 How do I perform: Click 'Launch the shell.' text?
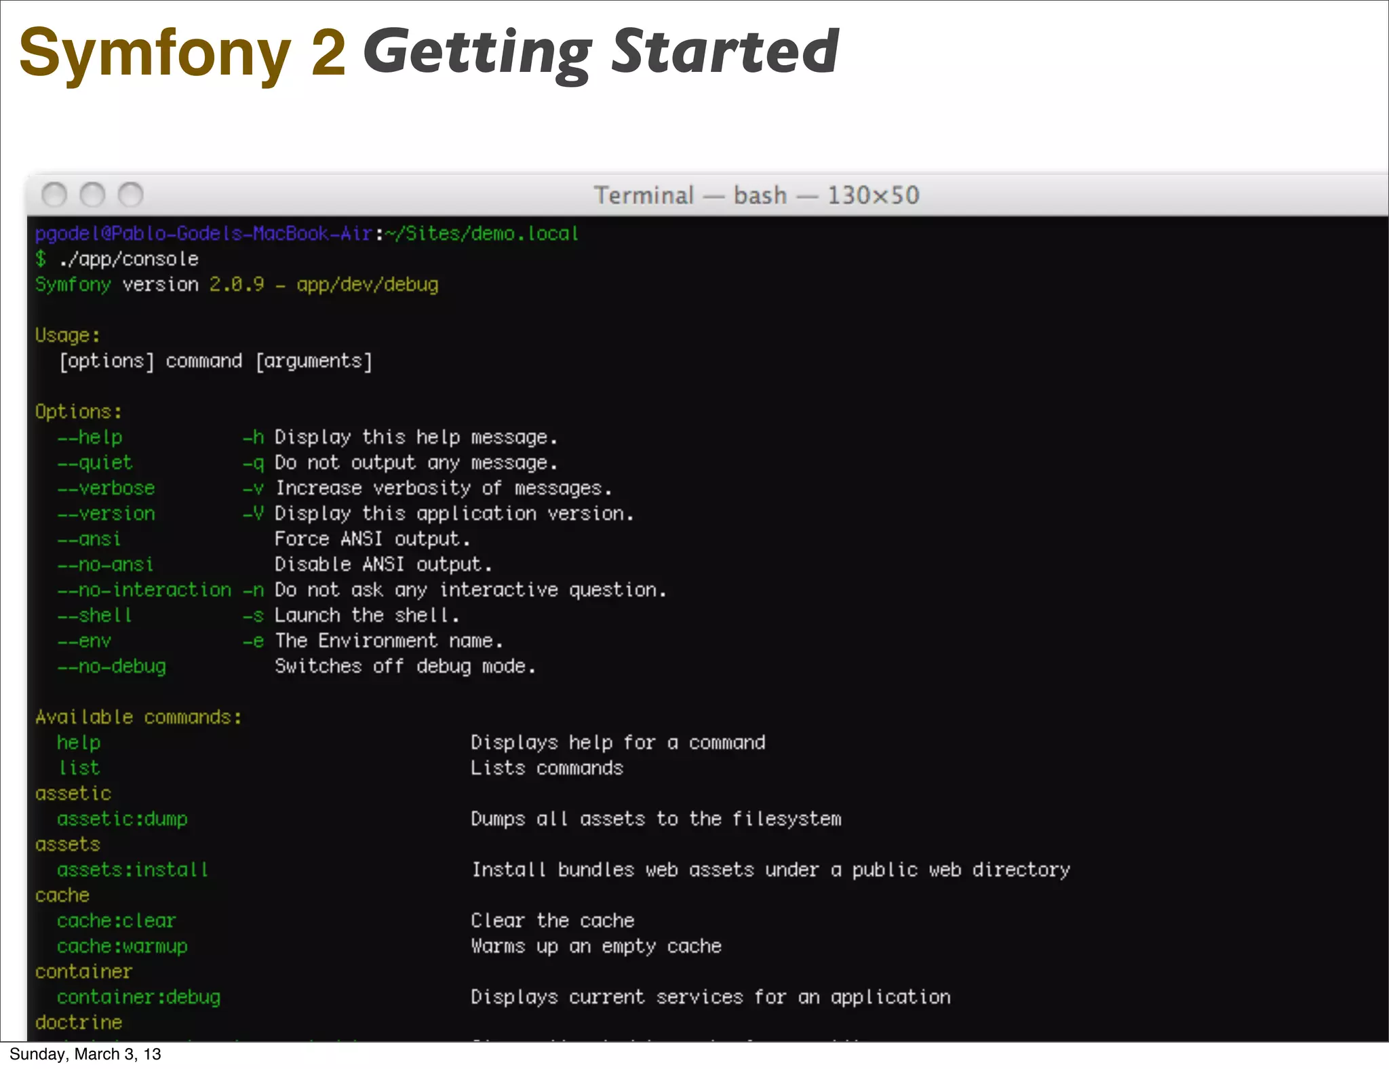point(367,615)
